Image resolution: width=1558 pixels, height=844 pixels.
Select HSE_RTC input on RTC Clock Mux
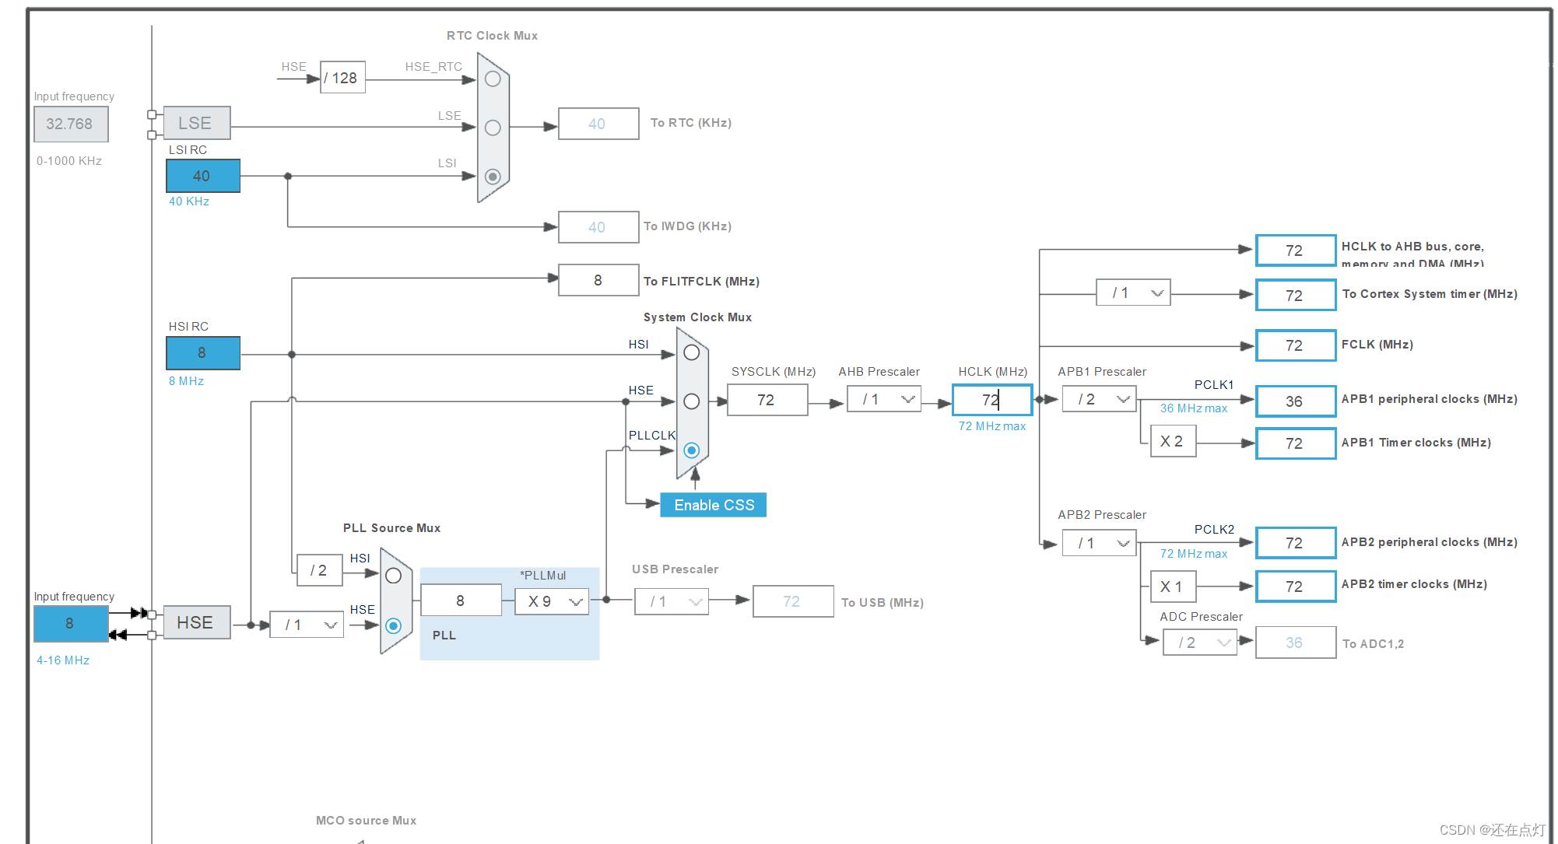[493, 79]
